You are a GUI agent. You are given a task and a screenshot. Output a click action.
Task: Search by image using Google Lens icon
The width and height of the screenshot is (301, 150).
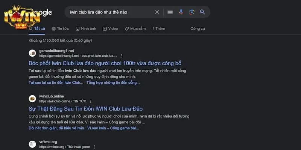192,12
